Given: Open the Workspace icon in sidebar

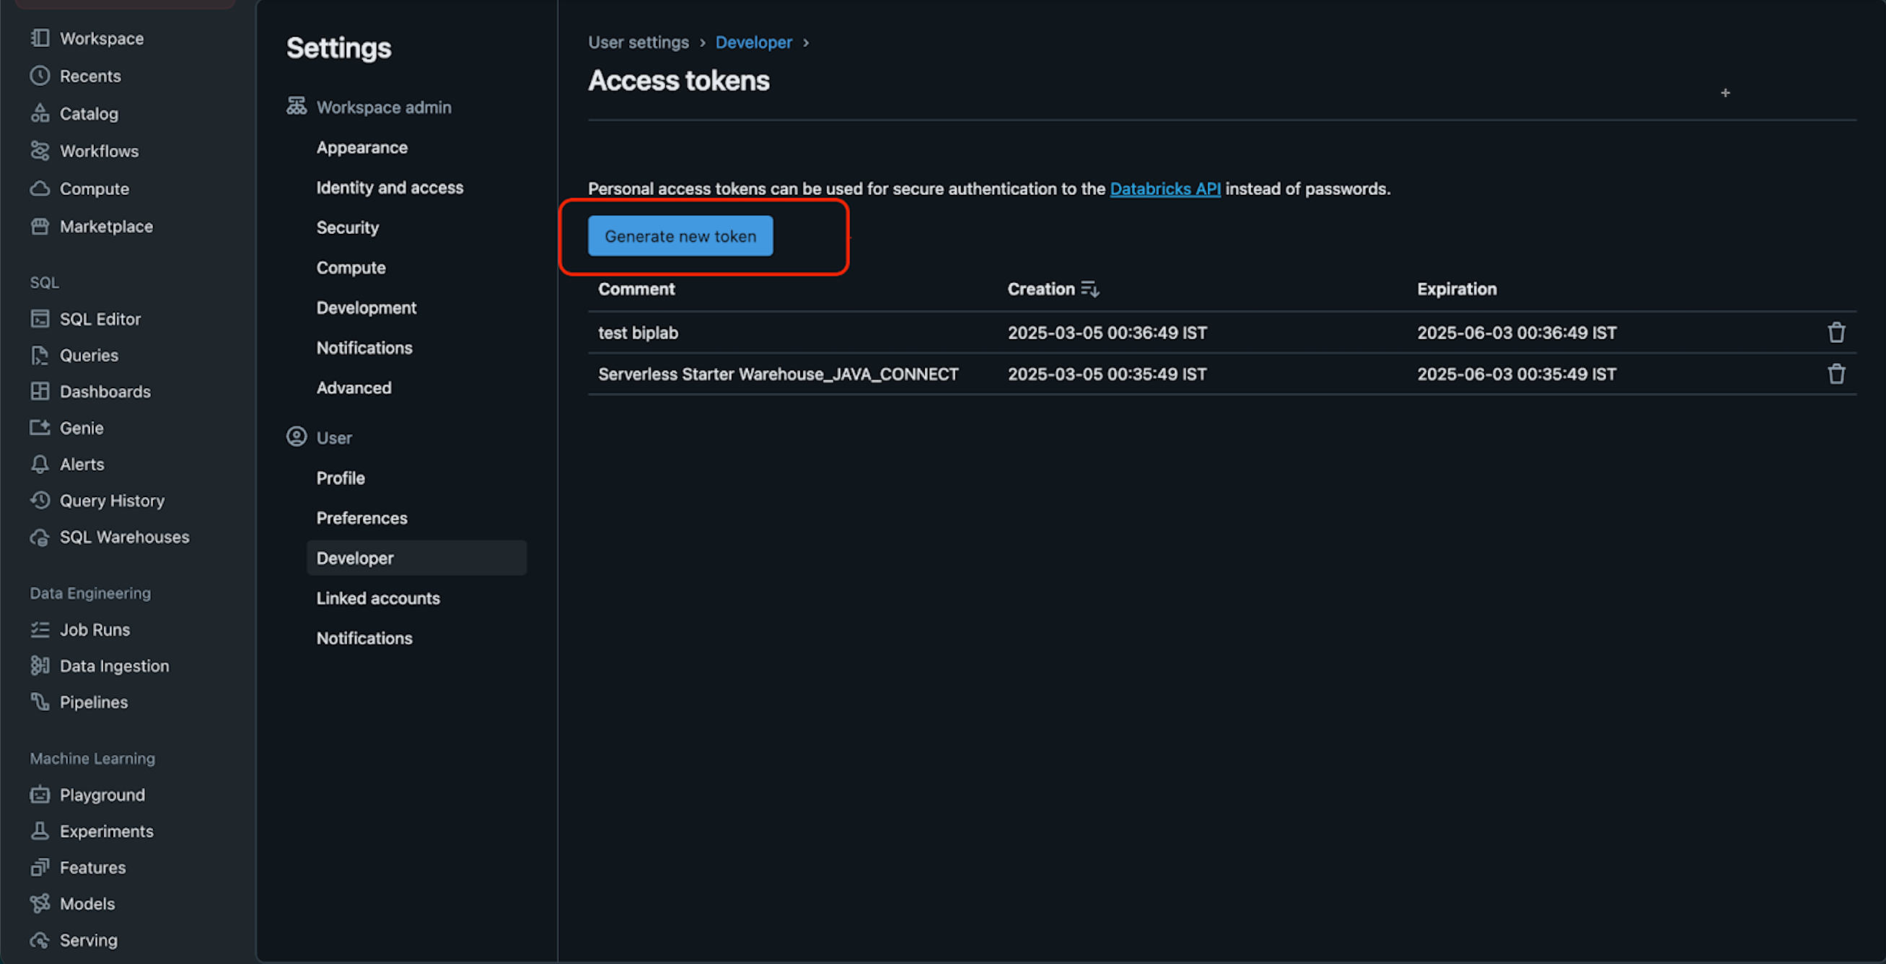Looking at the screenshot, I should (x=40, y=38).
